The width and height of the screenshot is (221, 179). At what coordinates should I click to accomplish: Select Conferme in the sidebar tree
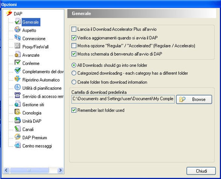[31, 63]
